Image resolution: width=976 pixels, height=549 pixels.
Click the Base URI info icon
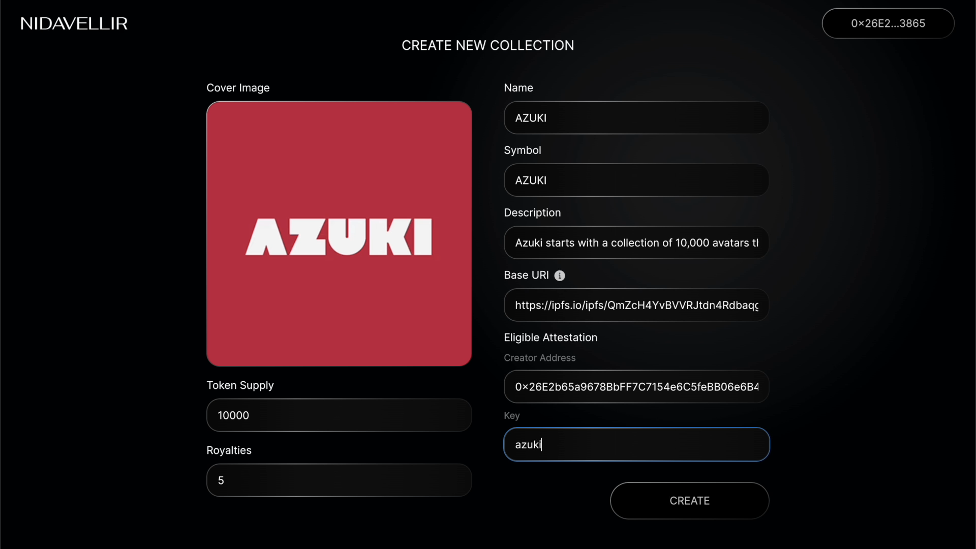coord(560,276)
